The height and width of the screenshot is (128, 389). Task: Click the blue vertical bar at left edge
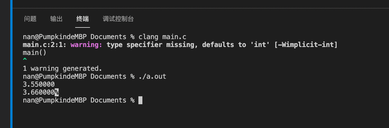pos(11,64)
